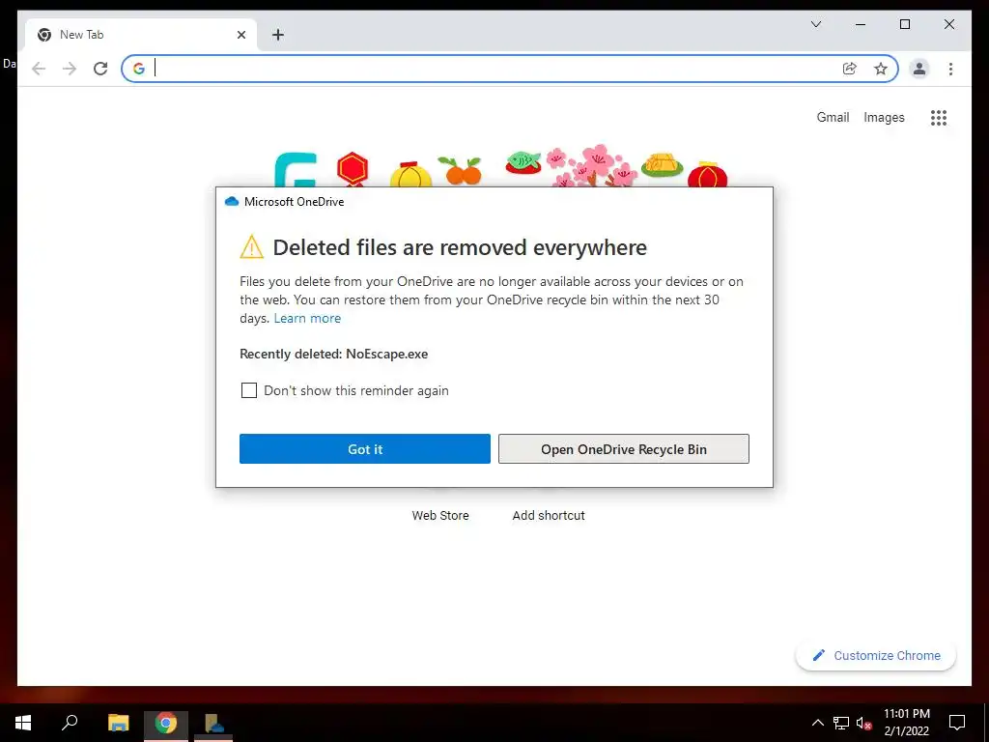Click the Add shortcut label

coord(549,516)
